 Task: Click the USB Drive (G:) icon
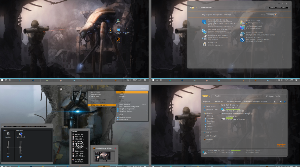click(x=223, y=118)
